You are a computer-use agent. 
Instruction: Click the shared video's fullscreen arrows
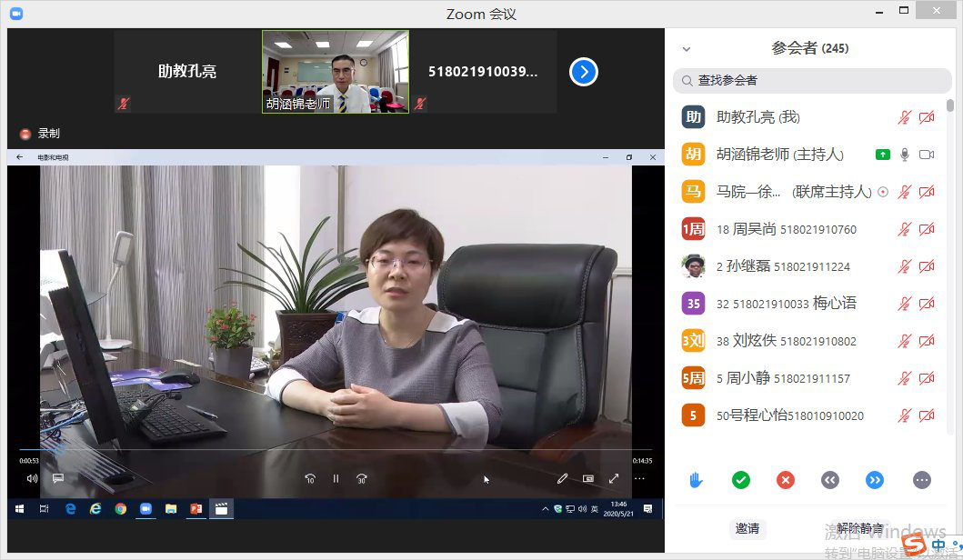click(x=614, y=478)
